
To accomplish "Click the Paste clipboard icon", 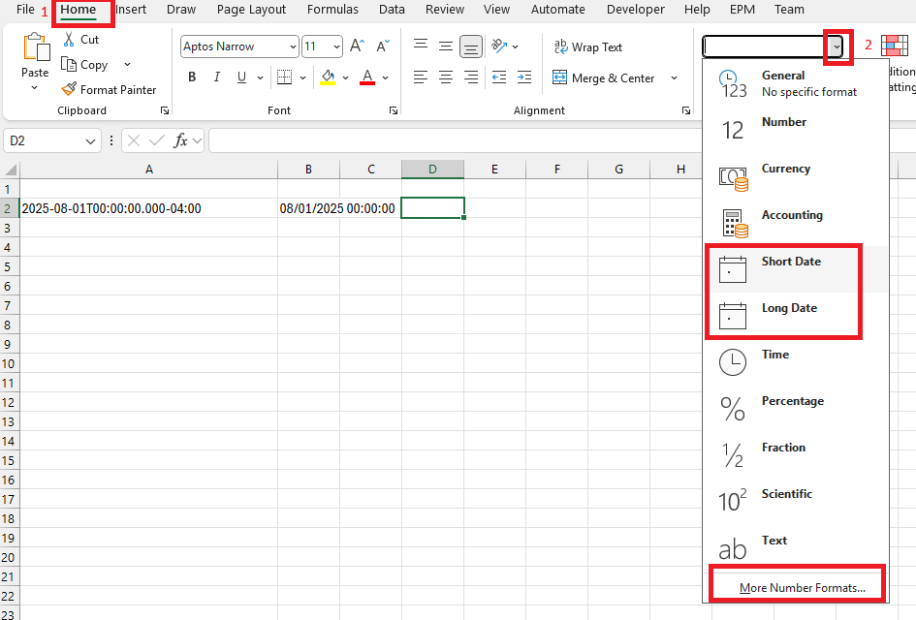I will (x=36, y=47).
